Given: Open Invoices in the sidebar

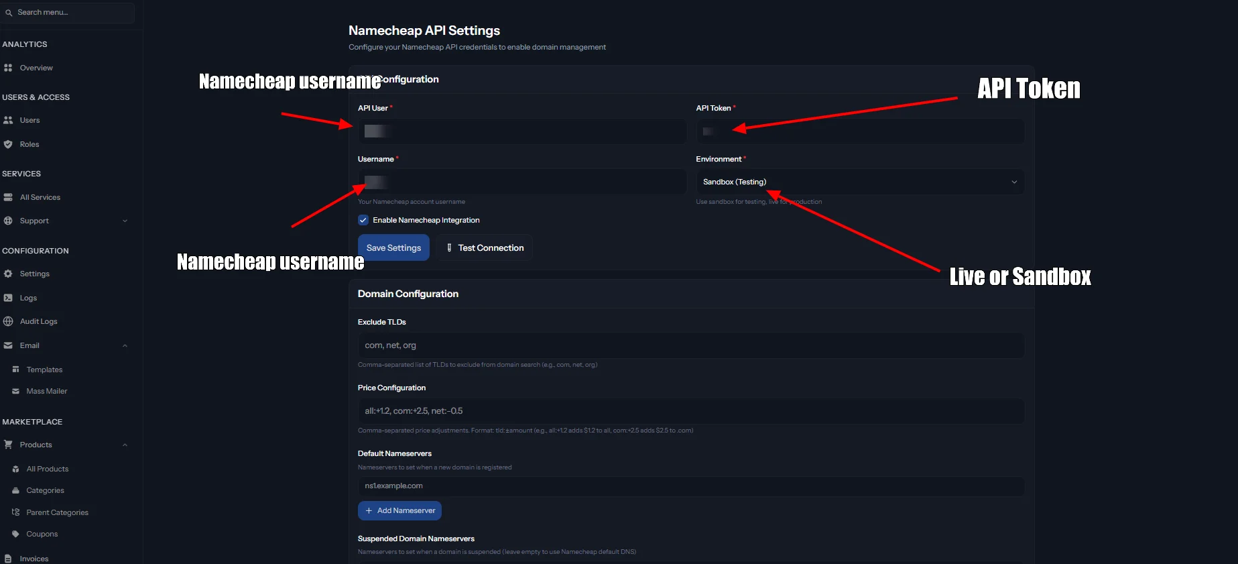Looking at the screenshot, I should [34, 559].
